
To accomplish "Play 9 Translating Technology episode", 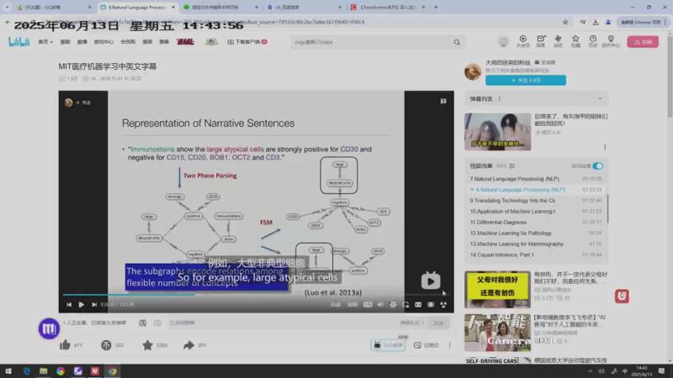I will tap(536, 201).
